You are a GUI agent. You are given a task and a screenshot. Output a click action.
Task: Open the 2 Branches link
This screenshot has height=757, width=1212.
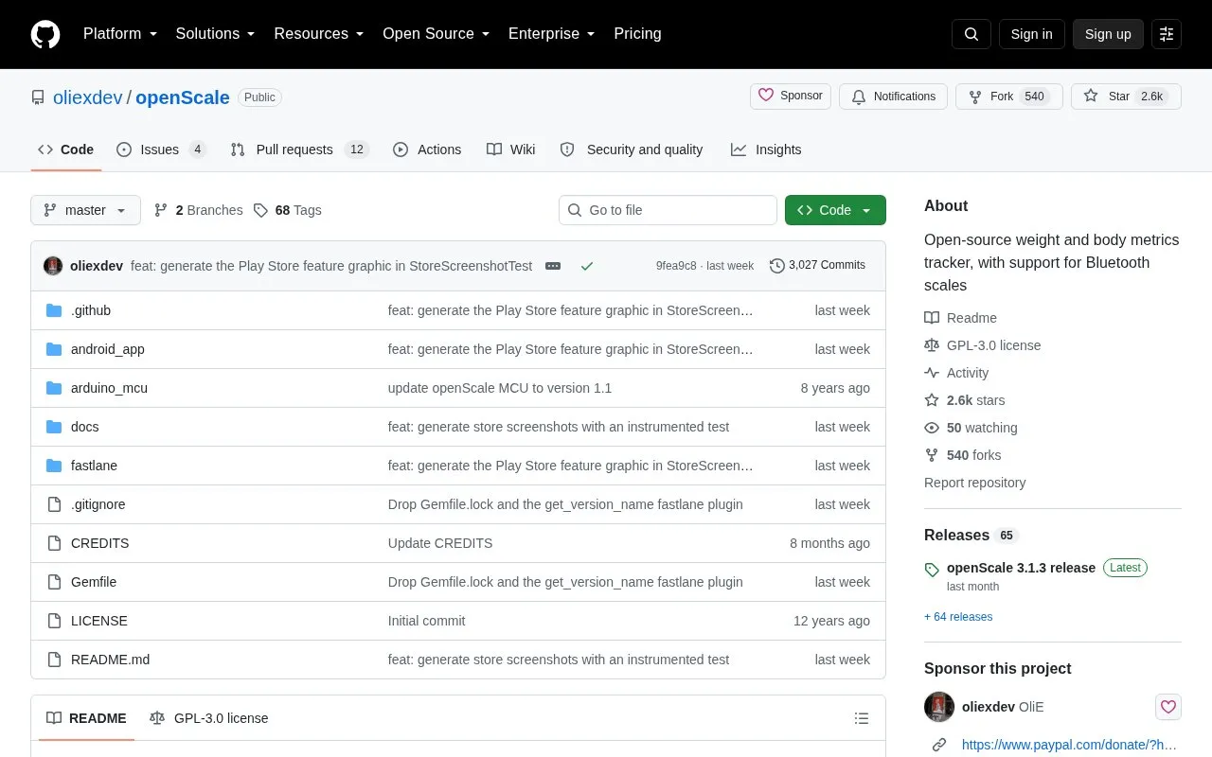point(198,210)
